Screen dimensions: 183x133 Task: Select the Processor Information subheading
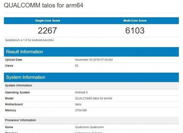pos(20,120)
